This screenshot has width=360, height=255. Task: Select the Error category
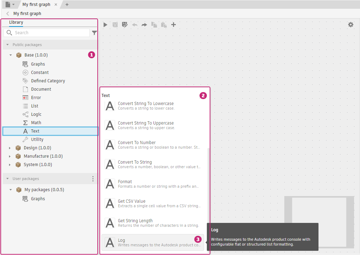pyautogui.click(x=36, y=98)
